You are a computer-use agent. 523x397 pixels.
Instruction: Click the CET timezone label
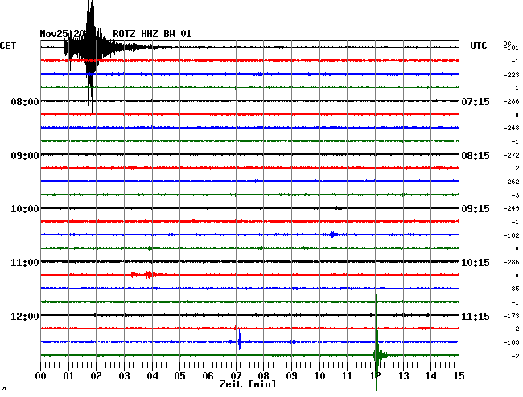[8, 46]
